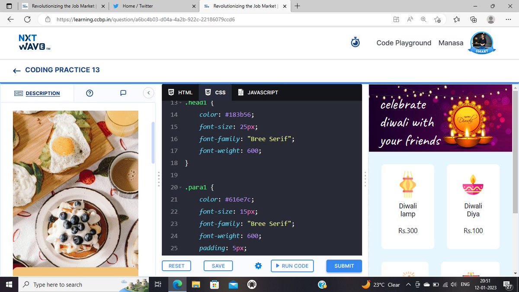
Task: Switch to the CSS editor tab
Action: pyautogui.click(x=215, y=92)
